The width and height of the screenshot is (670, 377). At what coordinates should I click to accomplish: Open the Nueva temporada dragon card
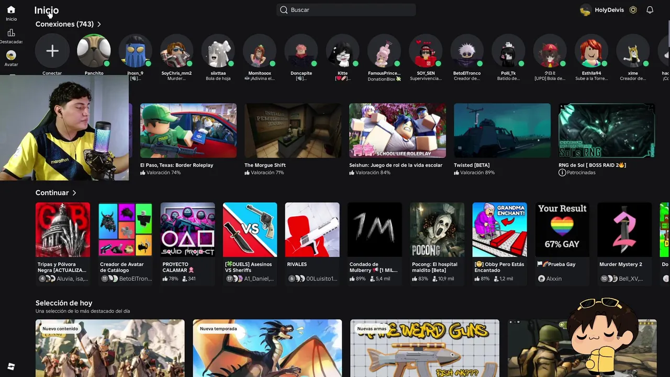tap(267, 348)
